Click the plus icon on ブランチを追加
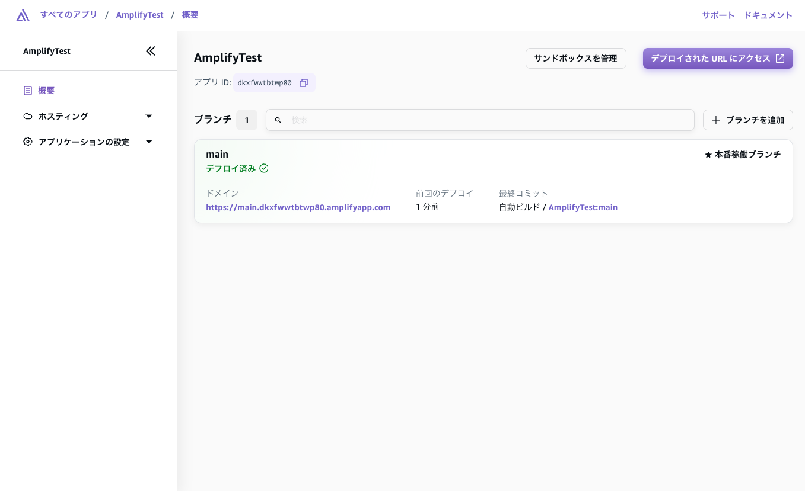The image size is (805, 491). [716, 120]
